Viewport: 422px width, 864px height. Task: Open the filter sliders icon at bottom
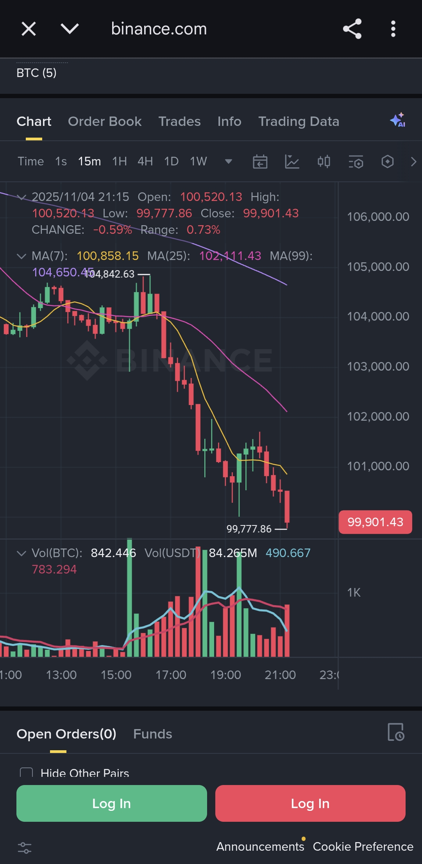coord(25,847)
